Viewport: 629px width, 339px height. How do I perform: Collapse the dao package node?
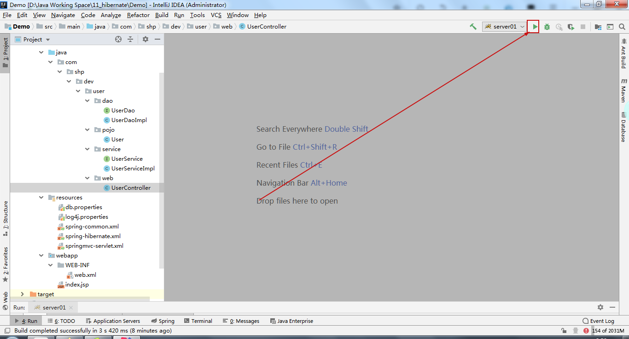pyautogui.click(x=87, y=101)
